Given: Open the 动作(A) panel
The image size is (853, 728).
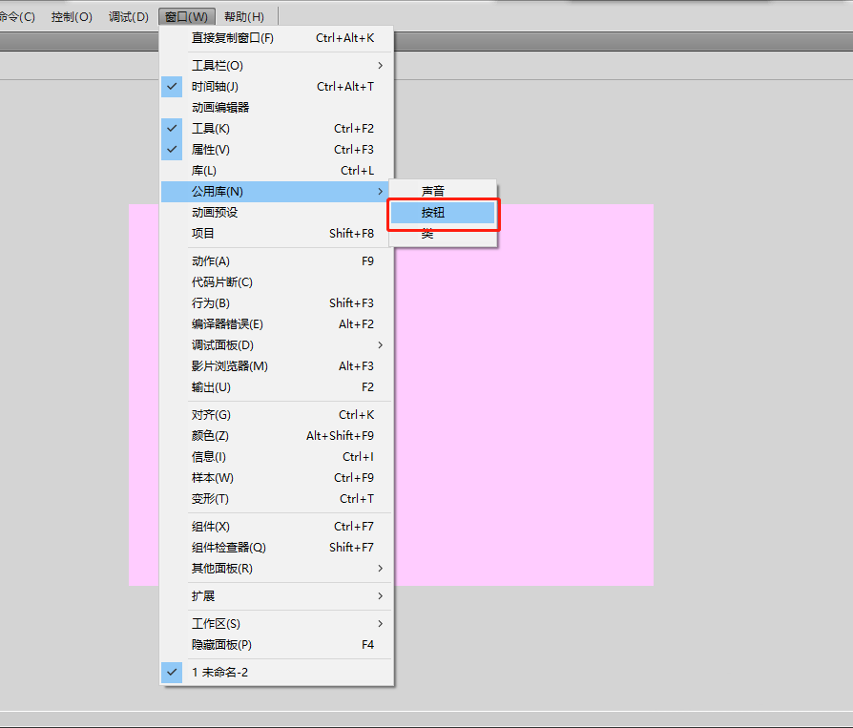Looking at the screenshot, I should (x=277, y=261).
